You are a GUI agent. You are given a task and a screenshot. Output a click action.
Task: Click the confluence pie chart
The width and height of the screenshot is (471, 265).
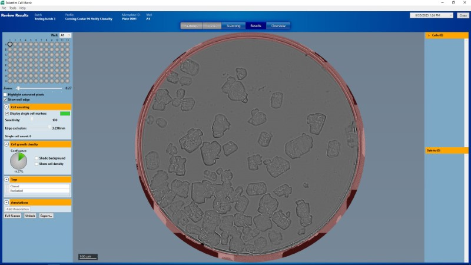click(x=19, y=161)
